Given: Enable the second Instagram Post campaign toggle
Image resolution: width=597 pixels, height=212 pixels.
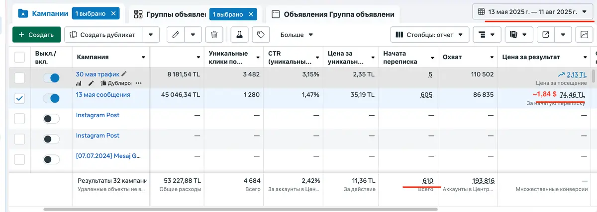Looking at the screenshot, I should coord(51,139).
